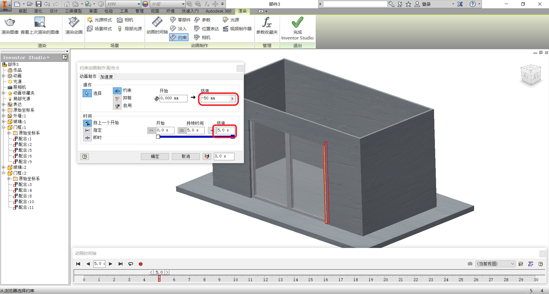
Task: Expand the 动画 node in browser tree
Action: [x=3, y=76]
